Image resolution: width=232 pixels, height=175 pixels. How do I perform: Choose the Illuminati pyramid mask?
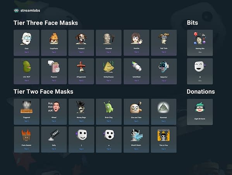tap(164, 112)
